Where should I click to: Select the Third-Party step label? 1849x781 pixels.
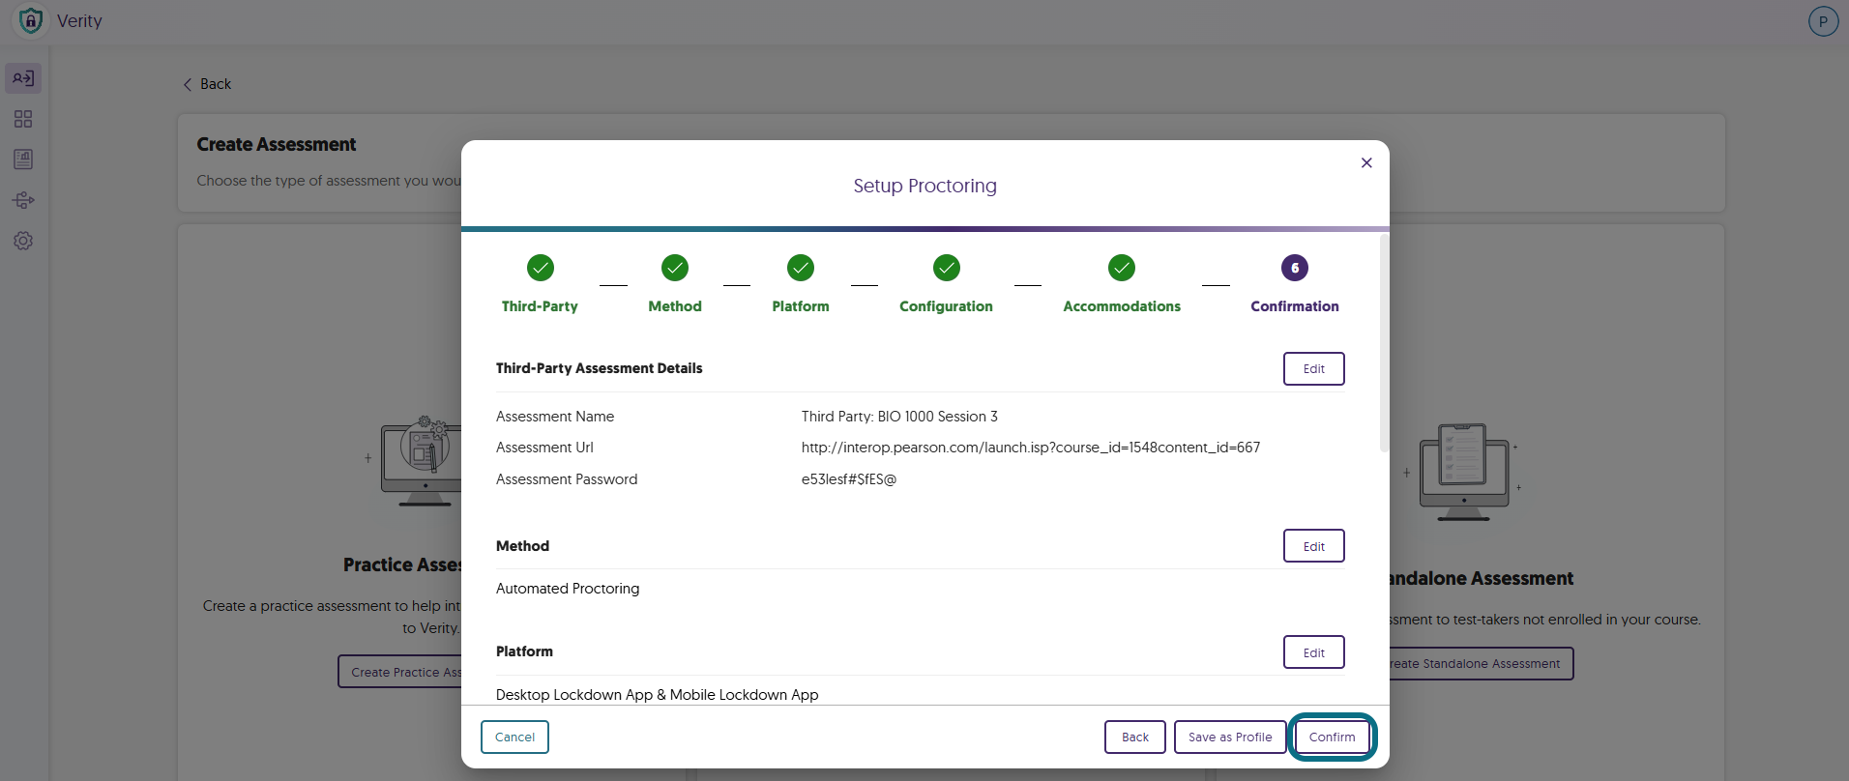(x=540, y=306)
